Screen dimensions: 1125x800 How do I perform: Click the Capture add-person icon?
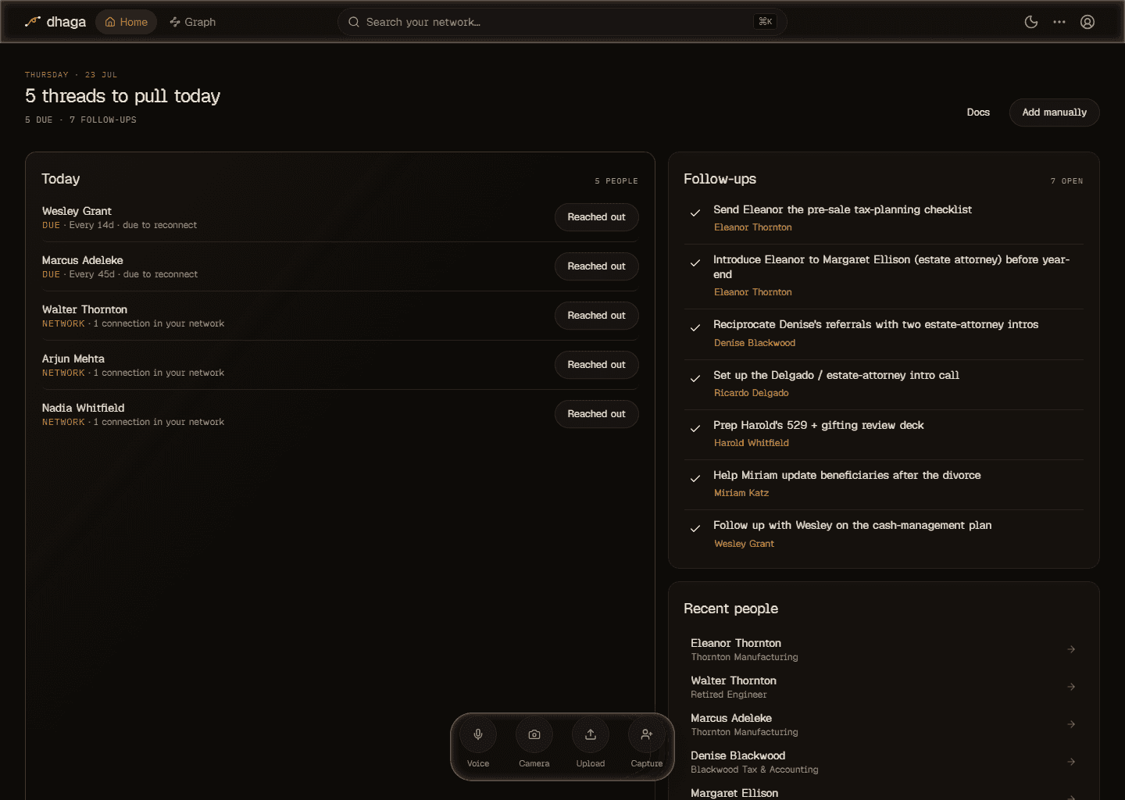(x=647, y=734)
